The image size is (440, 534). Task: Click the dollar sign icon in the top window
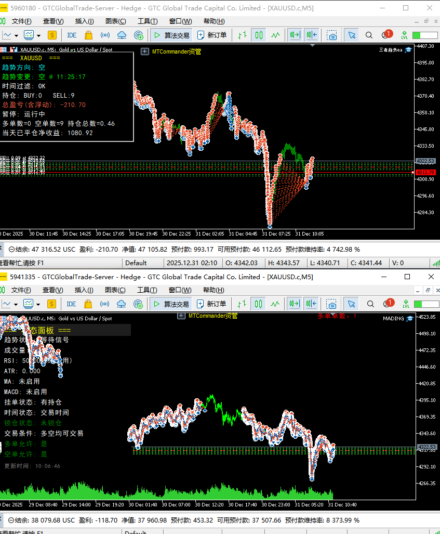click(52, 35)
